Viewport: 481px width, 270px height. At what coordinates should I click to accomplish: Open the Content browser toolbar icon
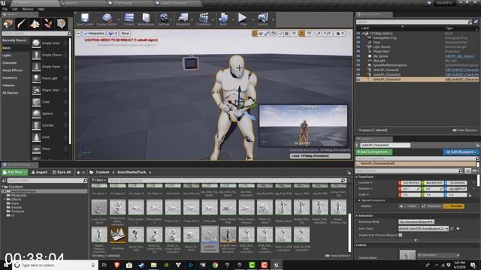tap(129, 19)
